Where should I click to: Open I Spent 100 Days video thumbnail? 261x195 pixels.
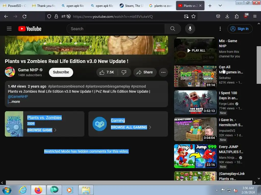pos(195,102)
